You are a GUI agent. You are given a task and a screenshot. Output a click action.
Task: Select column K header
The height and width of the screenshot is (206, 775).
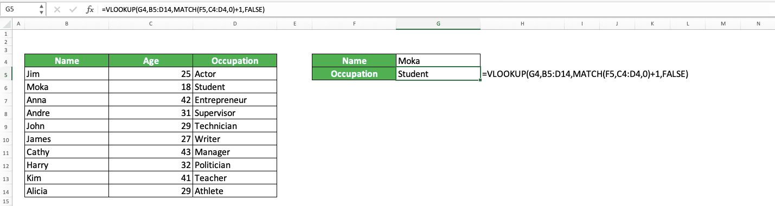click(652, 24)
